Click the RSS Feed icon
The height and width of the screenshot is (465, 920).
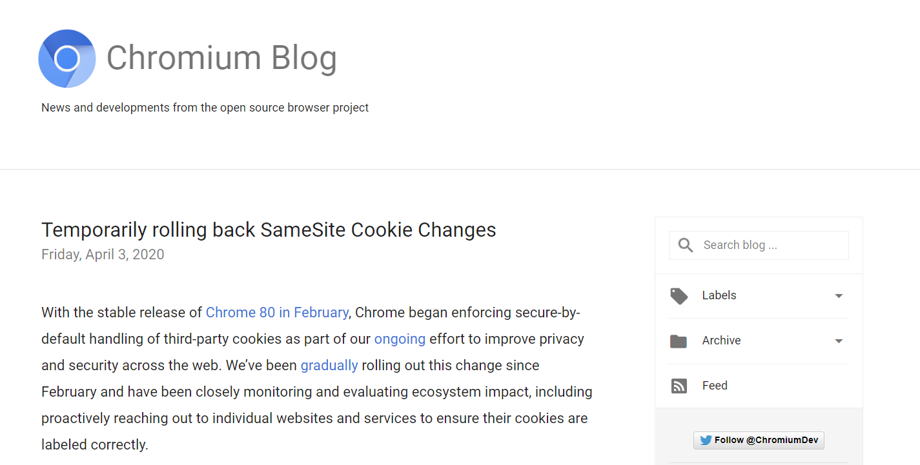(x=679, y=386)
